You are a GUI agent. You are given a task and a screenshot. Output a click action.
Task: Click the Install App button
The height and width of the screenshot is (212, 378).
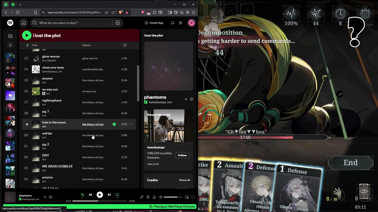click(154, 23)
